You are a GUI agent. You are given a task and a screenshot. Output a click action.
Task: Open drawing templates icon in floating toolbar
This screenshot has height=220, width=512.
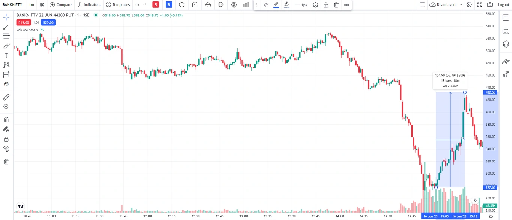(x=266, y=5)
